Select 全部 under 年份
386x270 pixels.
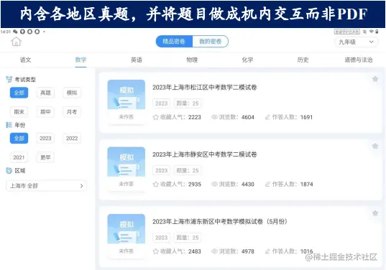[x=19, y=138]
